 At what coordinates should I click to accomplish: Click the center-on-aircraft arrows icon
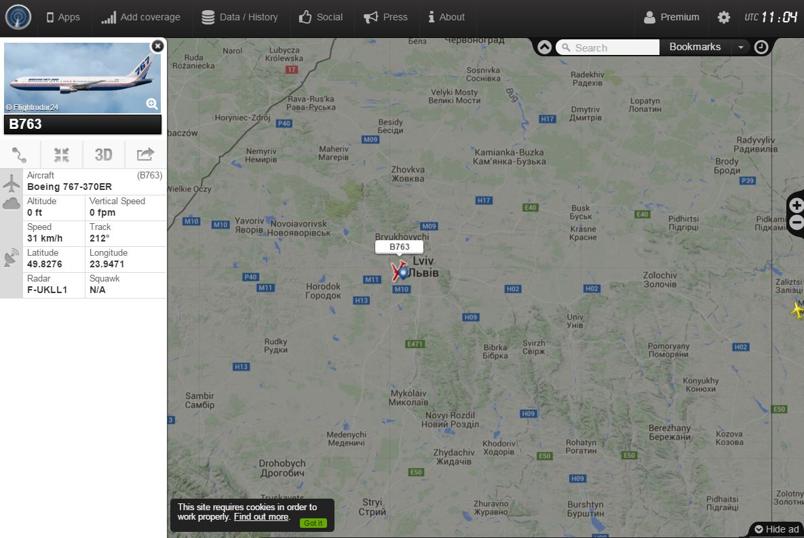[x=62, y=155]
